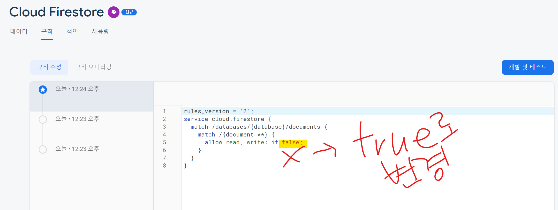Select the starred 12:24 오후 version marker
This screenshot has height=210, width=558.
(43, 89)
